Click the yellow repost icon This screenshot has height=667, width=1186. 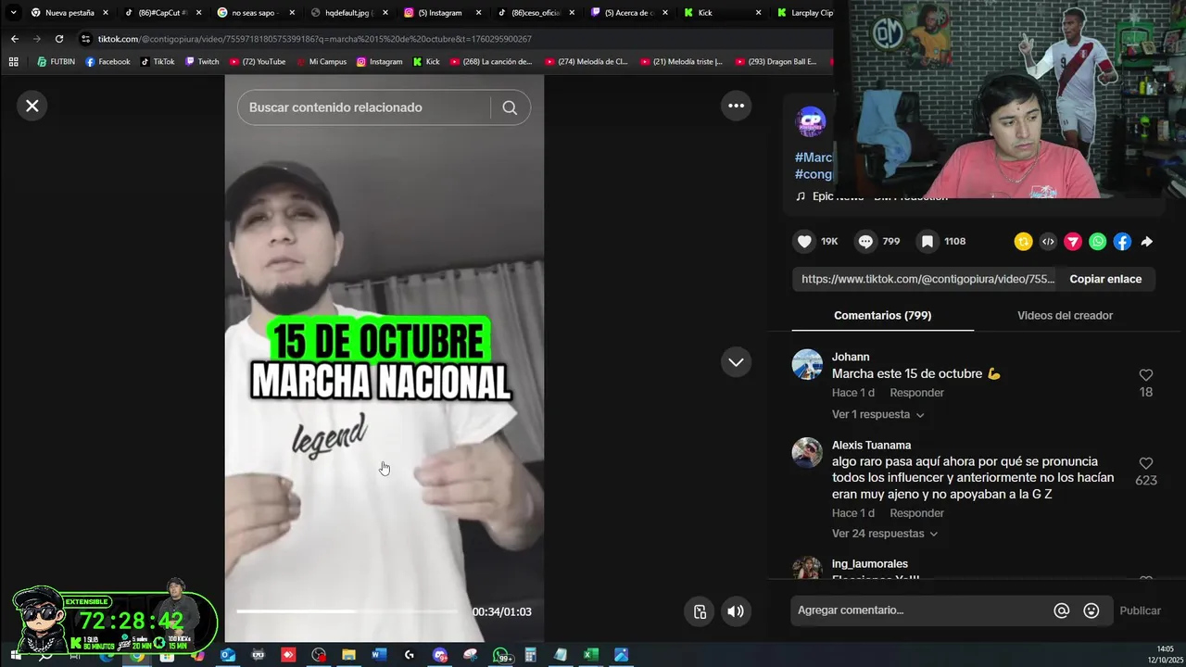[x=1023, y=242]
